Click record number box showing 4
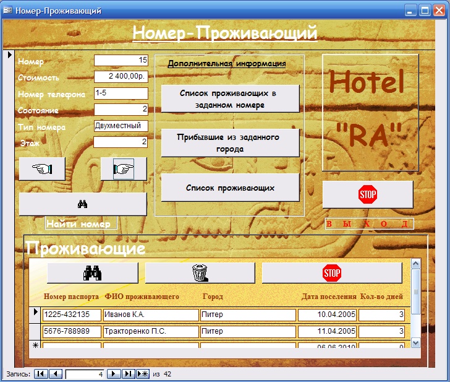This screenshot has width=450, height=382. 85,374
